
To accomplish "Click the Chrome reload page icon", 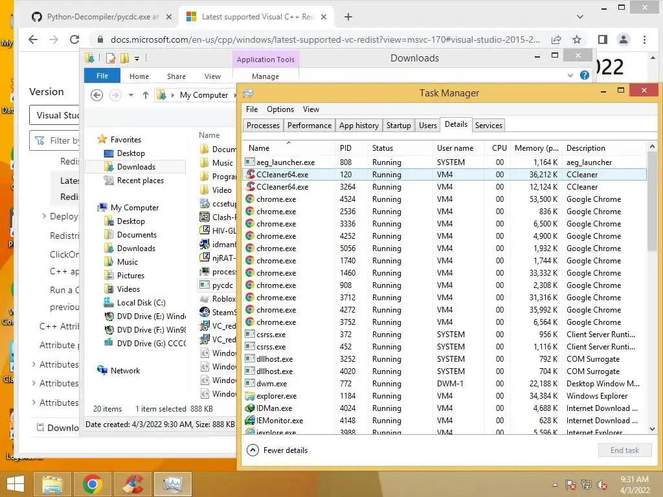I will tap(74, 39).
